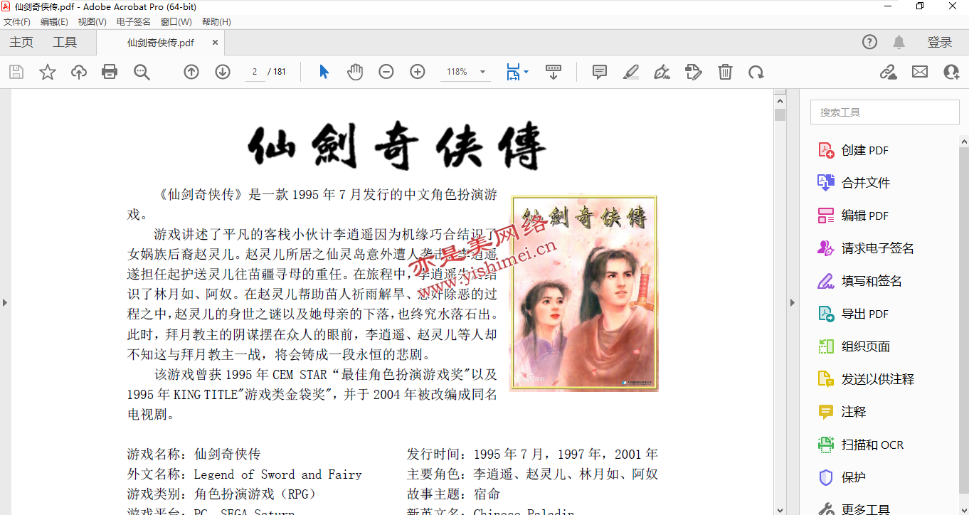The width and height of the screenshot is (969, 515).
Task: Click the game cover image in document
Action: tap(583, 293)
